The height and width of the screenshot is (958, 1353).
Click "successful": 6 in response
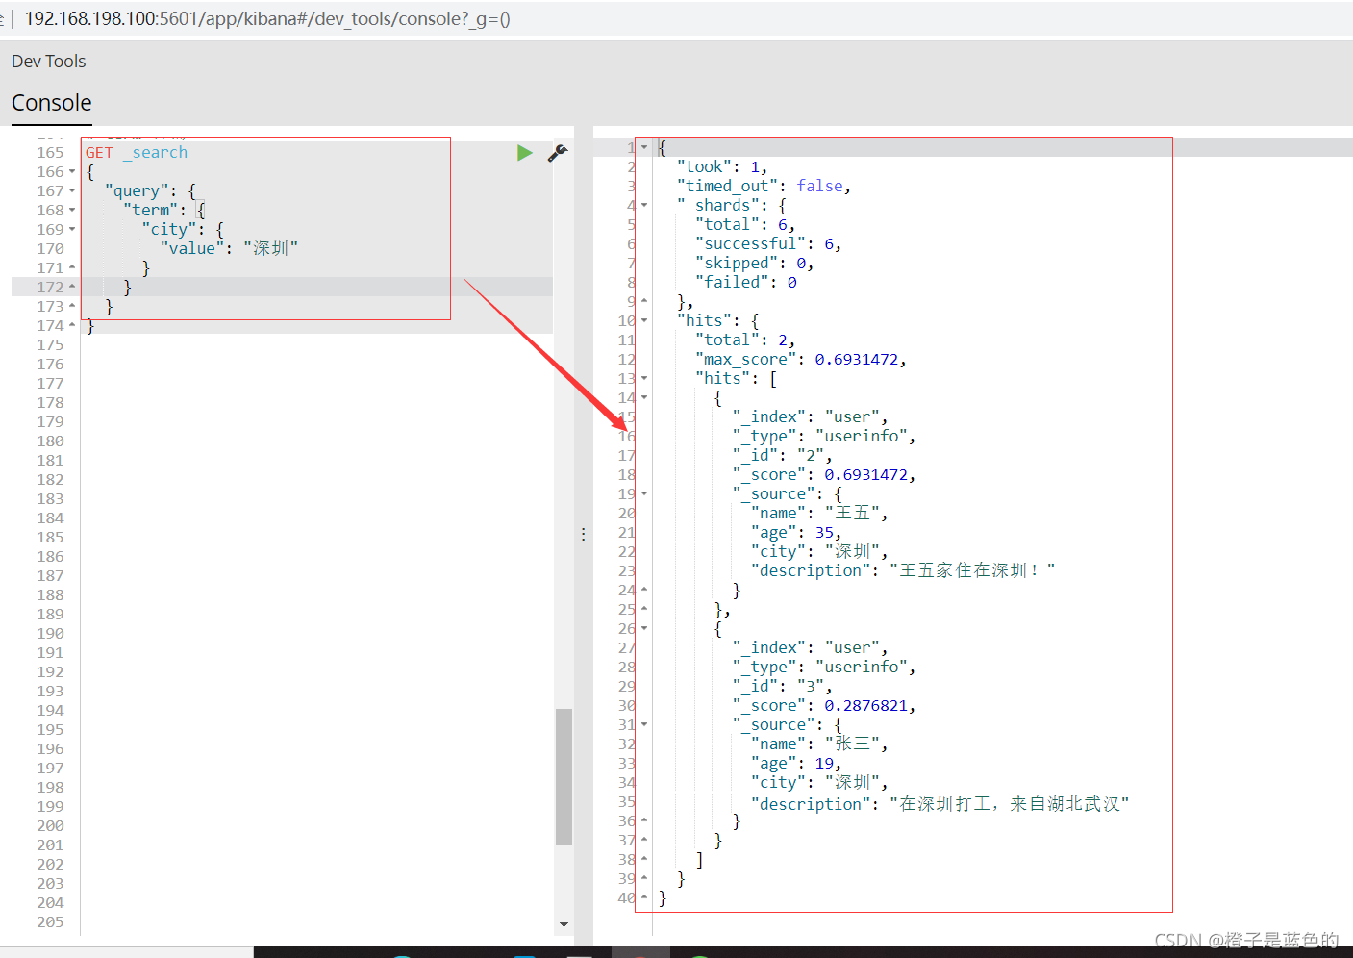click(768, 243)
